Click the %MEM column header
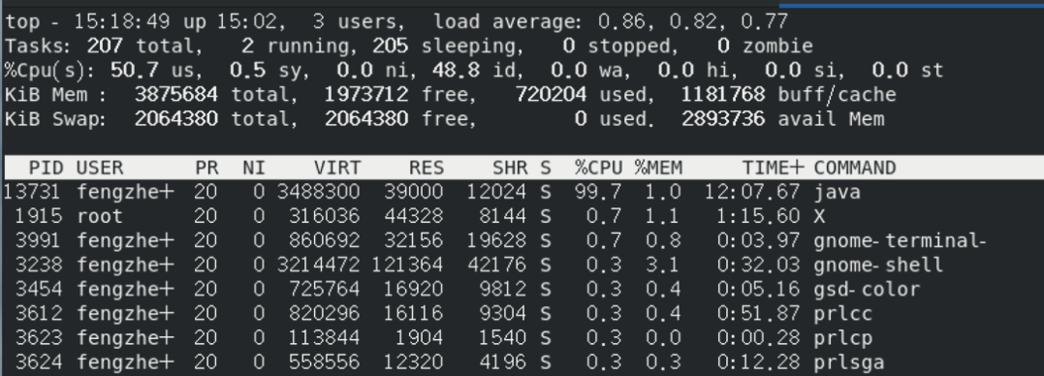 (x=658, y=168)
